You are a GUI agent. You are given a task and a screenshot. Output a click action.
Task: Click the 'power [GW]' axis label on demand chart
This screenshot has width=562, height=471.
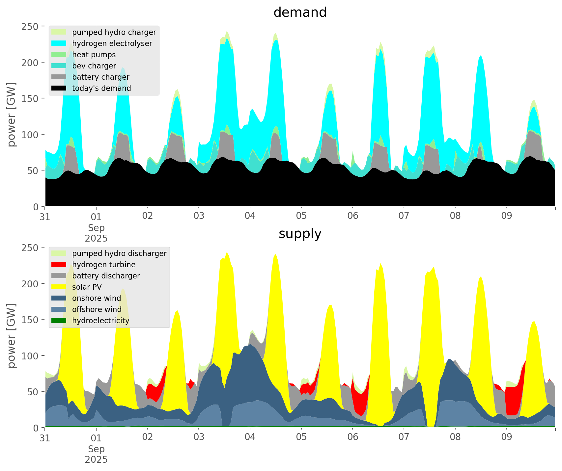click(x=12, y=115)
